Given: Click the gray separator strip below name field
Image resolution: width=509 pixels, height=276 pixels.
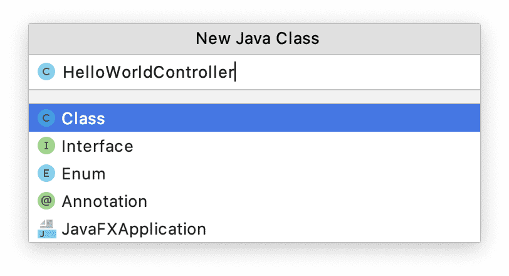Looking at the screenshot, I should click(x=255, y=97).
